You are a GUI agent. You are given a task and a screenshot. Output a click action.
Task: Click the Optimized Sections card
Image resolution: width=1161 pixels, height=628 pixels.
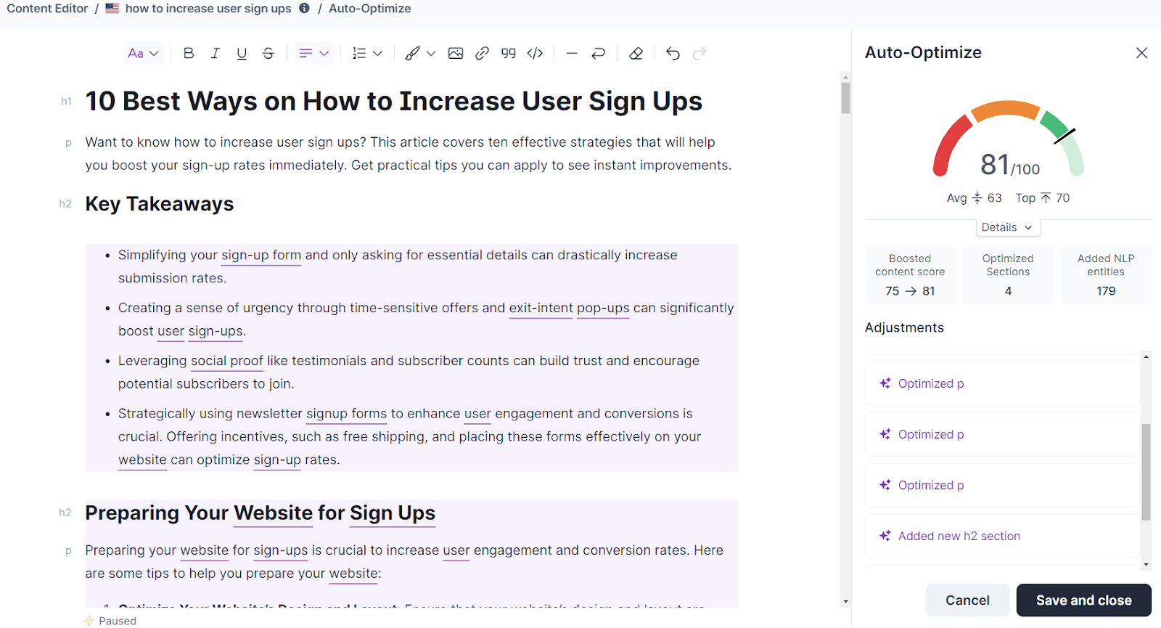point(1008,274)
